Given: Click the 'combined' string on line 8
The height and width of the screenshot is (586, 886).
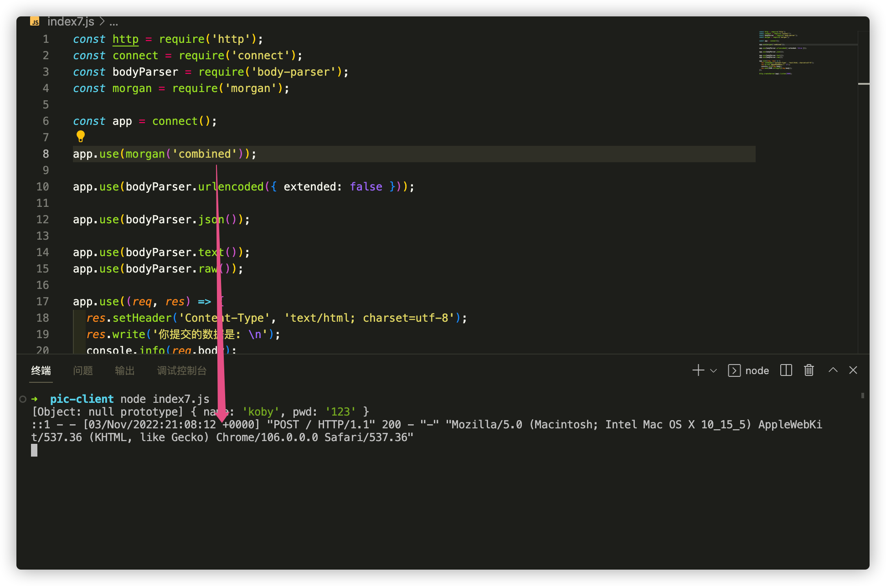Looking at the screenshot, I should point(205,154).
